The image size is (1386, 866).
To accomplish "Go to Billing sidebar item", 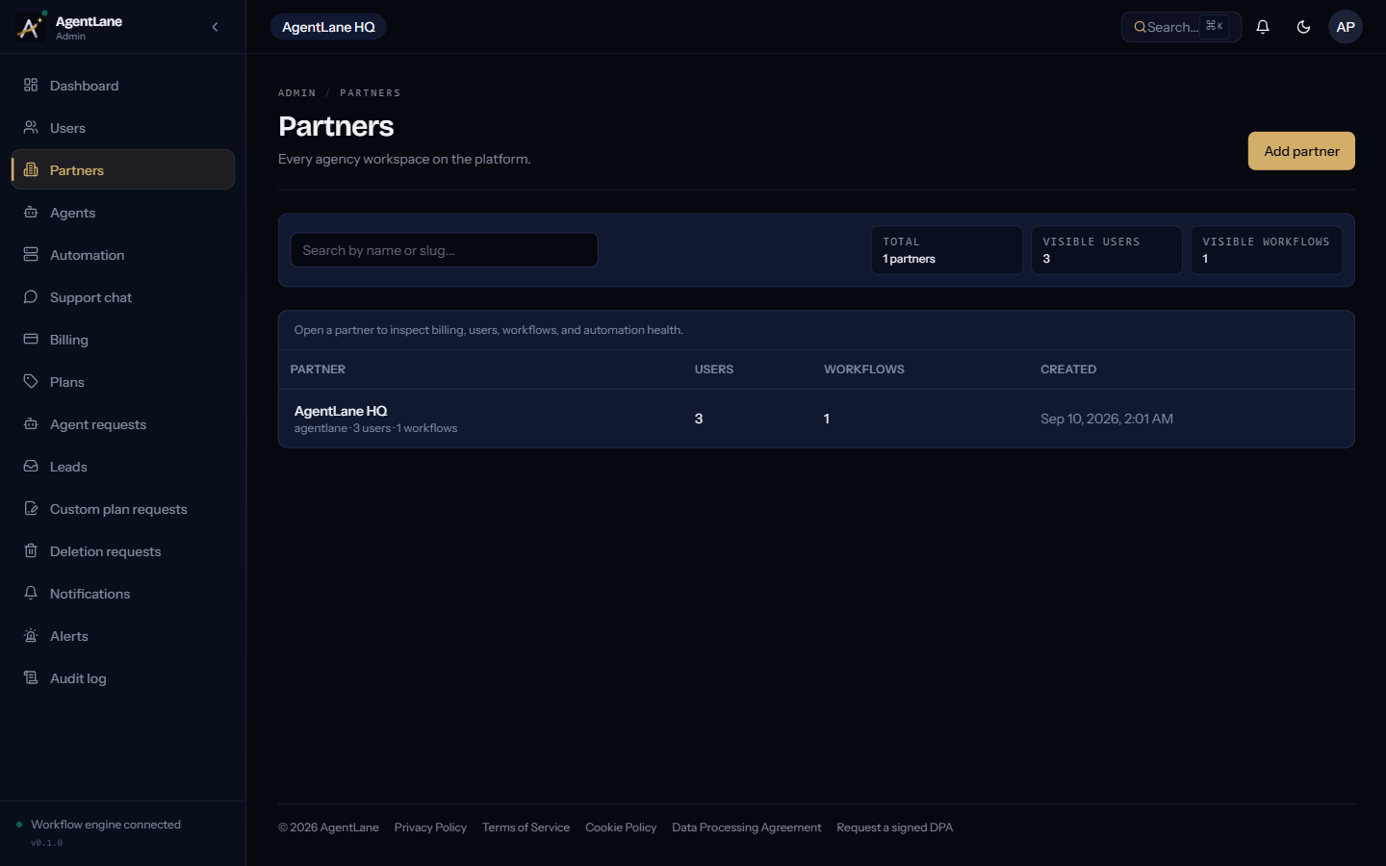I will 123,340.
